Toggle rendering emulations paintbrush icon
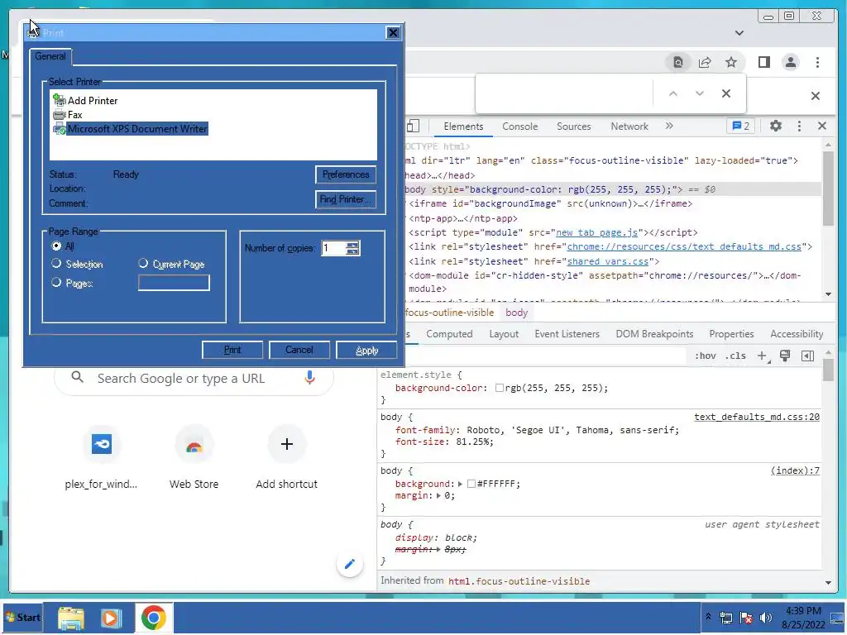Image resolution: width=847 pixels, height=635 pixels. coord(785,356)
